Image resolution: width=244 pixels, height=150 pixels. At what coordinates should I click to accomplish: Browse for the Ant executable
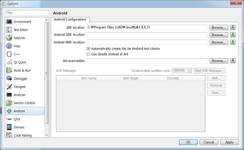(x=219, y=61)
